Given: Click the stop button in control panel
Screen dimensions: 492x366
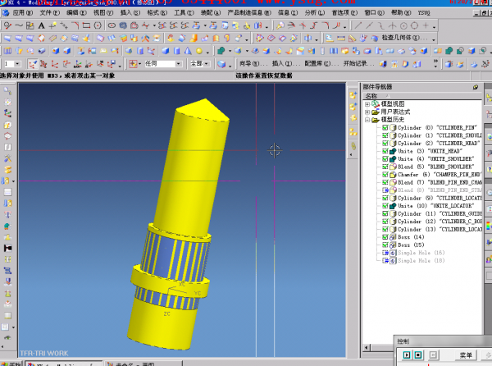Looking at the screenshot, I should 418,355.
